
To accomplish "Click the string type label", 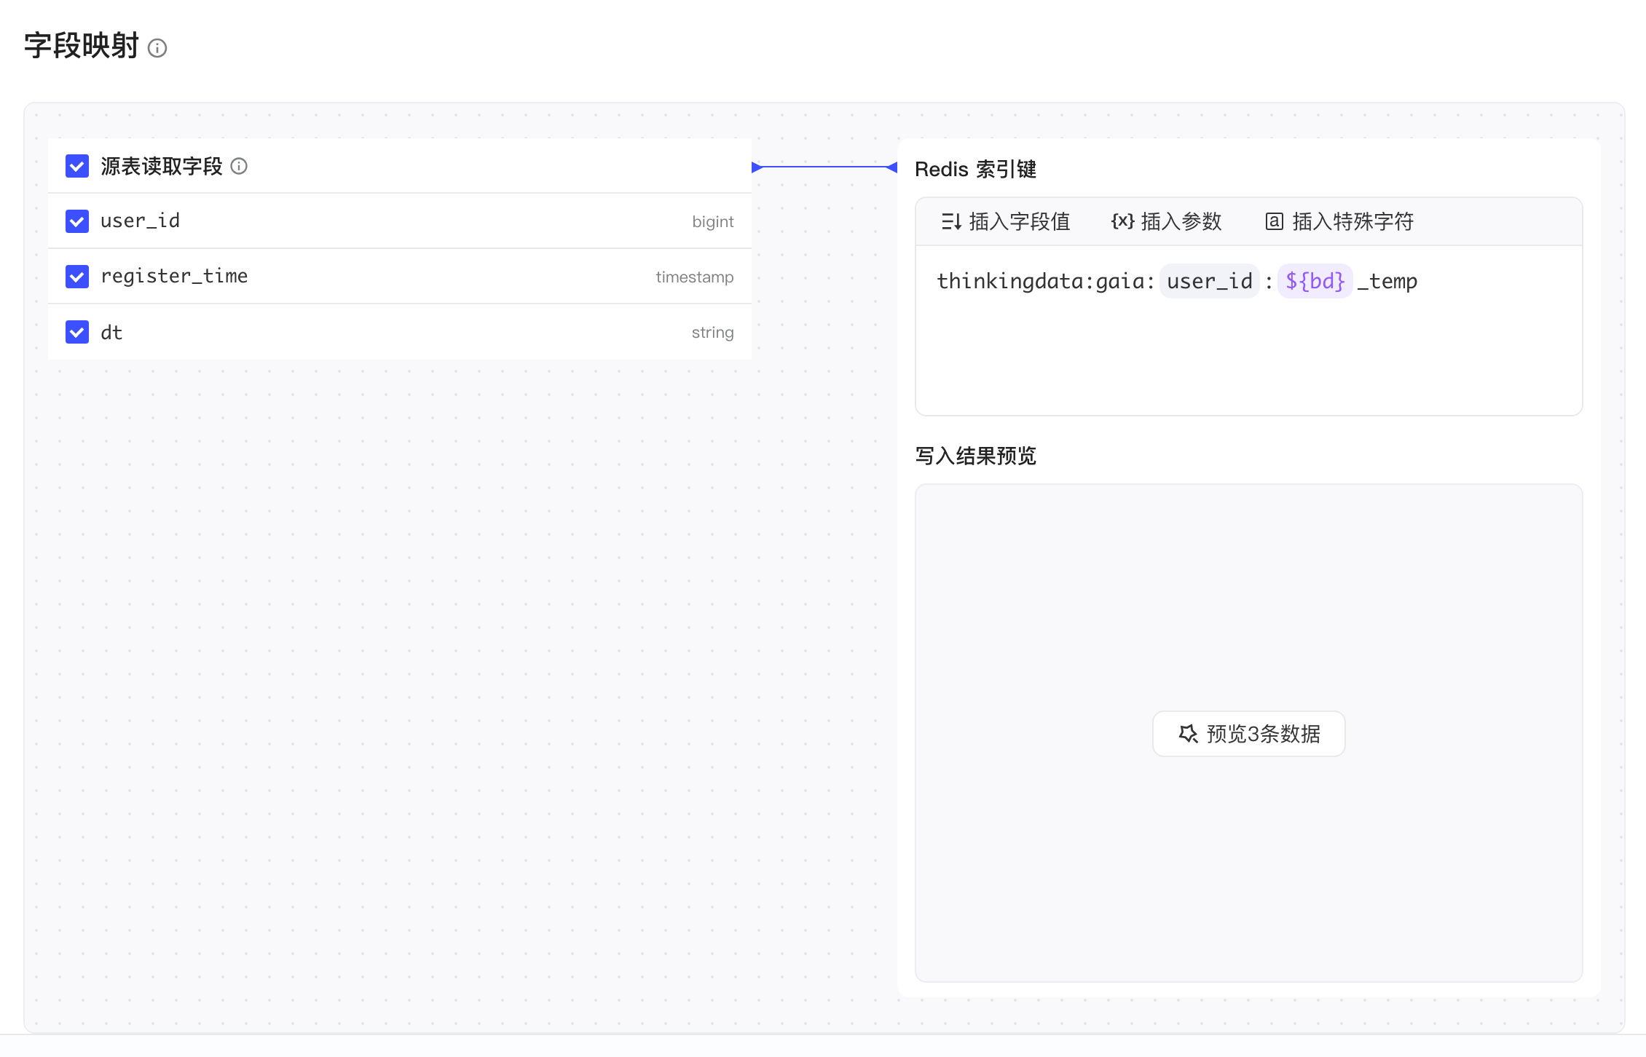I will 712,333.
